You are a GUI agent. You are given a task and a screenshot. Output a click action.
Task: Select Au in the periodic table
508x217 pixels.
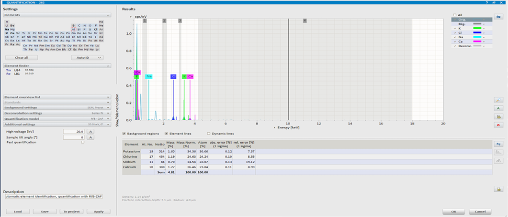[x=62, y=41]
